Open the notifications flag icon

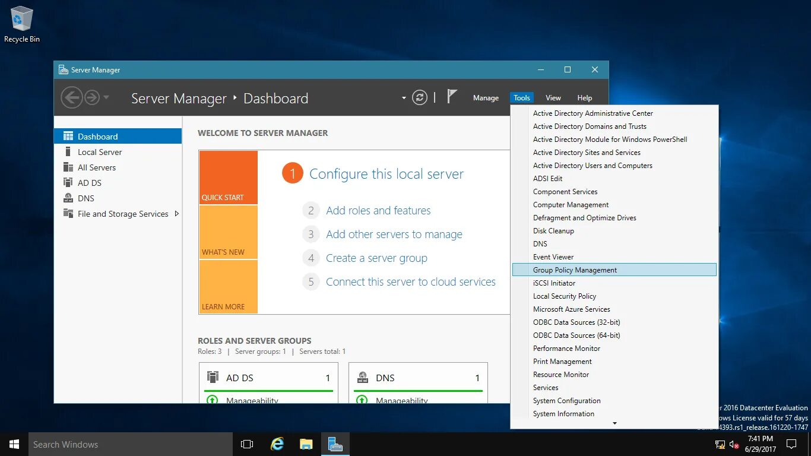pos(452,96)
